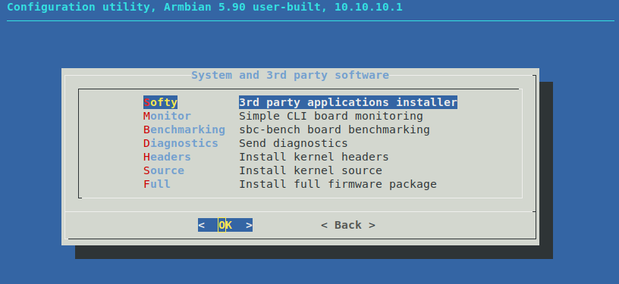This screenshot has width=619, height=284.
Task: Click 'Send diagnostics' description text
Action: click(x=294, y=143)
